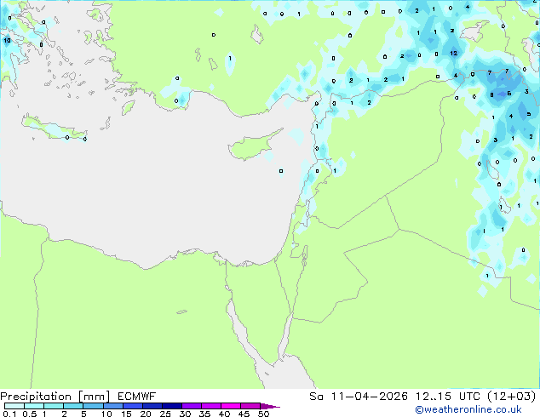Click the '11-04-2026' date text
Image resolution: width=540 pixels, height=417 pixels.
click(369, 397)
